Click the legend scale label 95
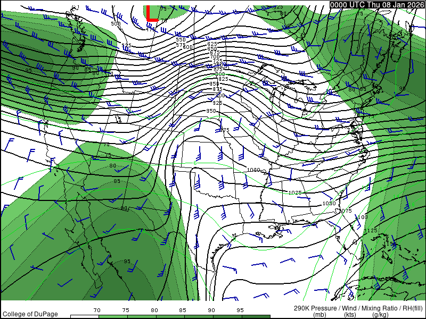426x319 pixels. tap(240, 310)
